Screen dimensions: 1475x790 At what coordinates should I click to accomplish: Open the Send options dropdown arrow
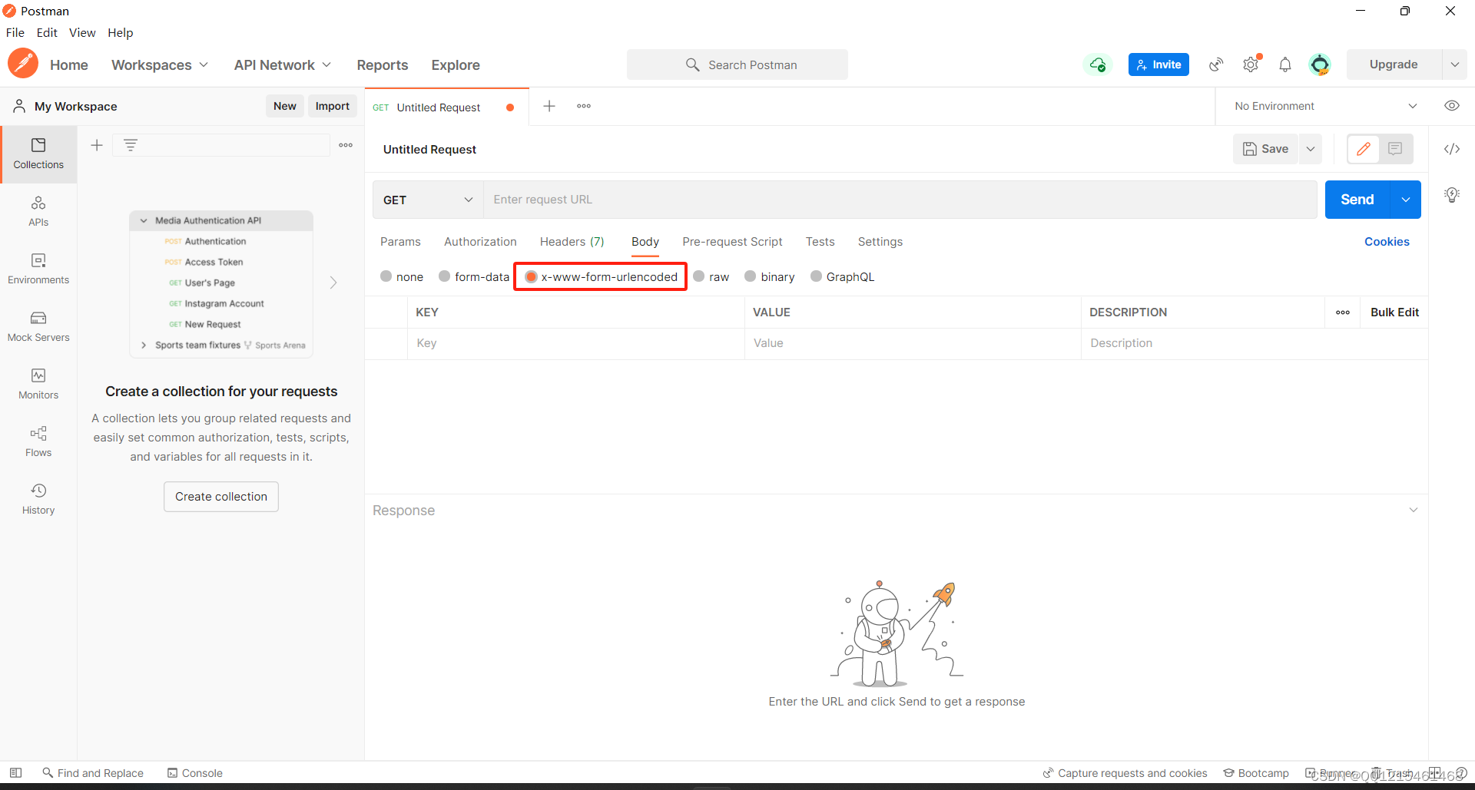1406,200
